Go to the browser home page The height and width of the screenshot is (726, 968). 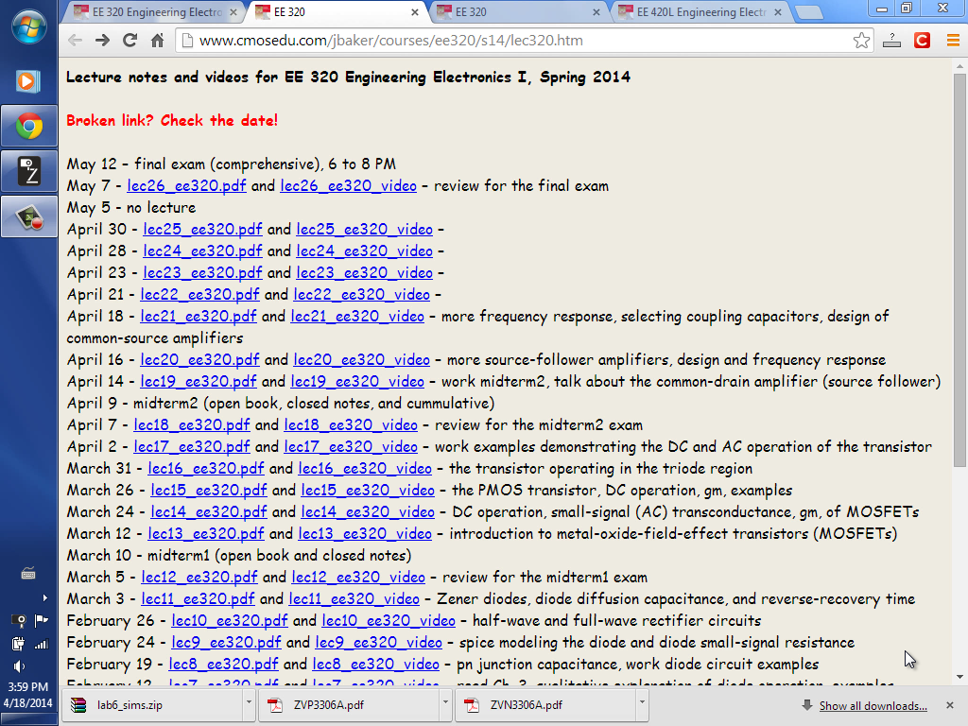pyautogui.click(x=158, y=41)
